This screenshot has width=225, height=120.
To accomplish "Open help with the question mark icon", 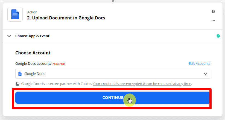I will coord(213,11).
